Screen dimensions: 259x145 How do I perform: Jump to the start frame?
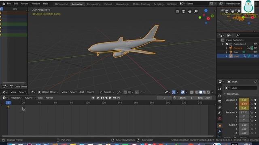[98, 98]
